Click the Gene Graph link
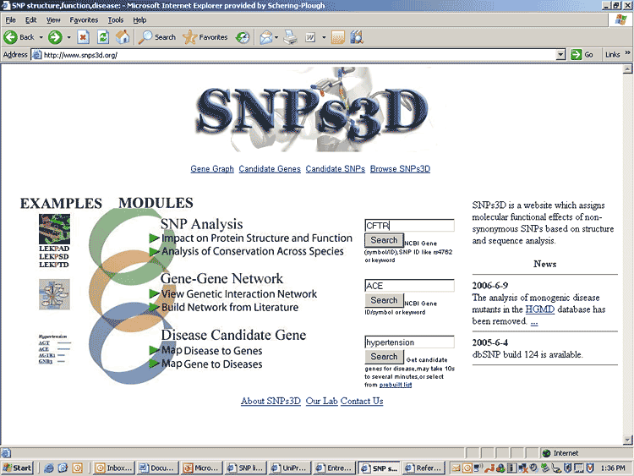 click(x=212, y=168)
